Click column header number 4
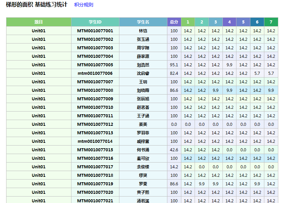 pyautogui.click(x=229, y=22)
